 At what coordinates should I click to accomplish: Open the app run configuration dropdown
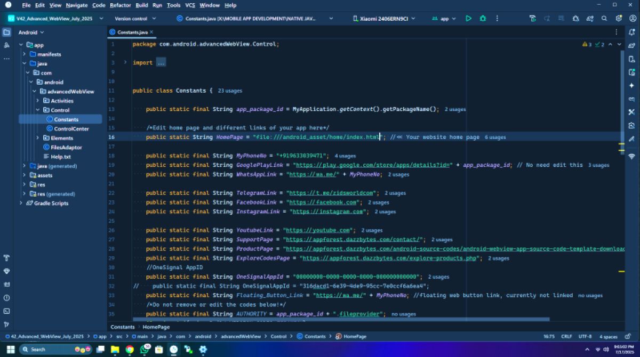click(444, 18)
